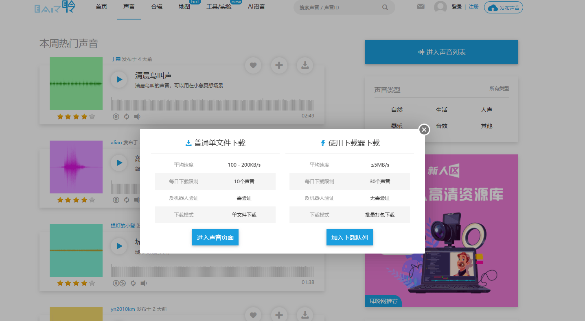Viewport: 585px width, 321px height.
Task: Like 清晨鸟叫声 with the heart icon
Action: point(253,65)
